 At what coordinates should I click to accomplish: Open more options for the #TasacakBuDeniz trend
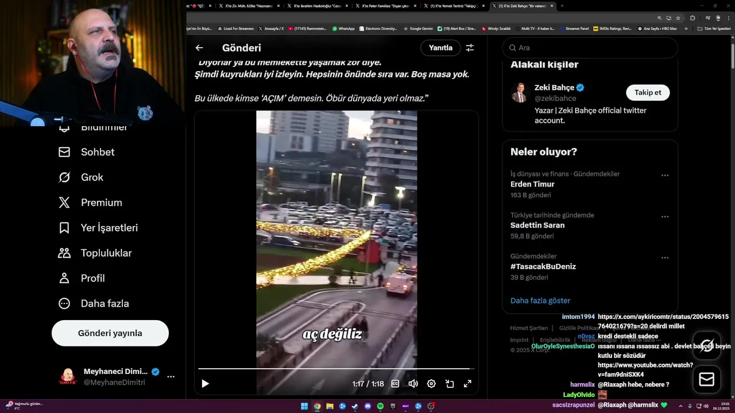665,258
